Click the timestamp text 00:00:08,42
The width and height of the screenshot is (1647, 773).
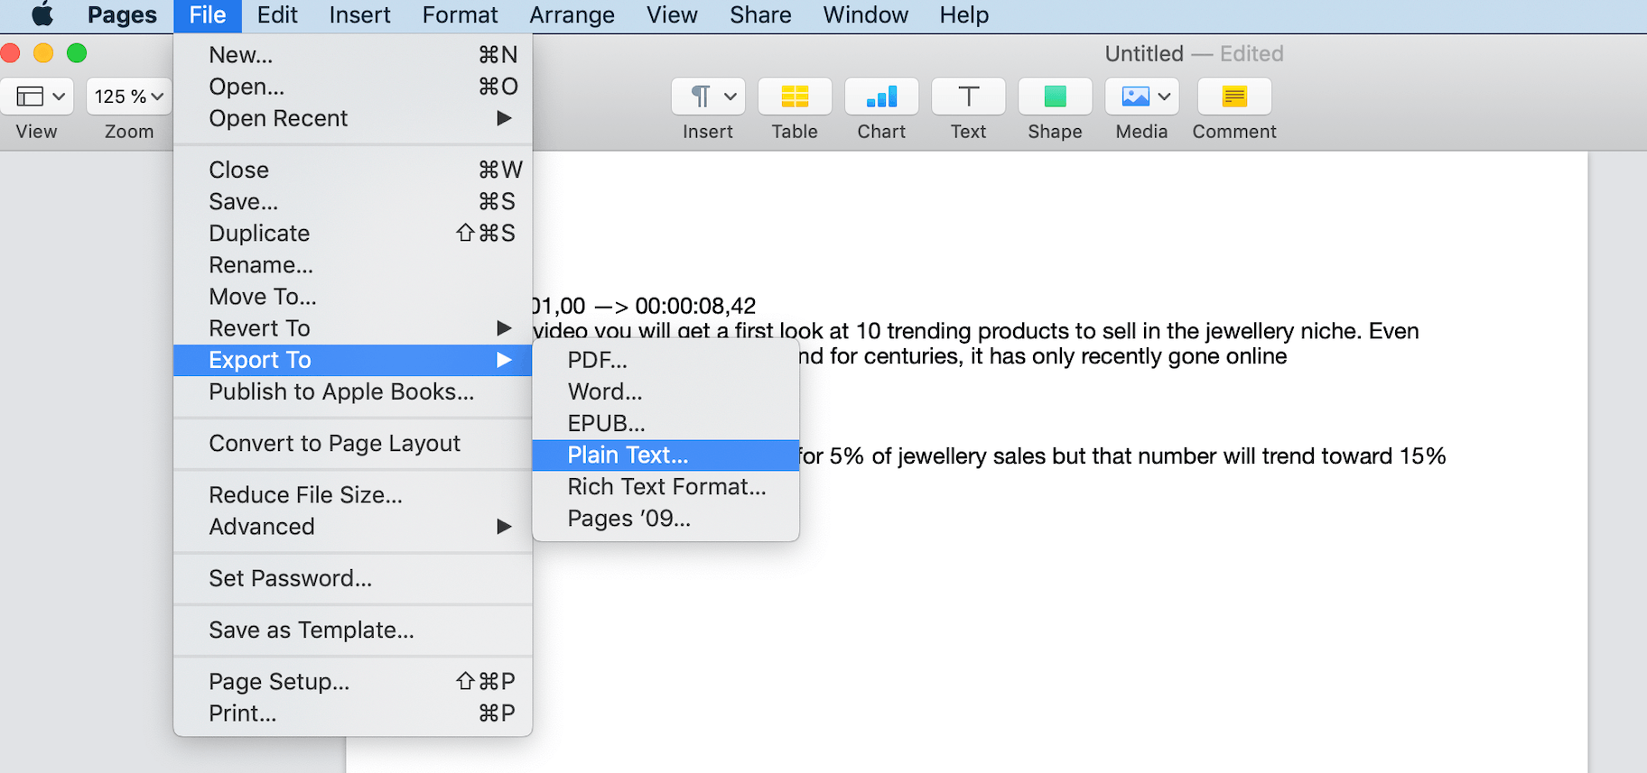[x=695, y=306]
